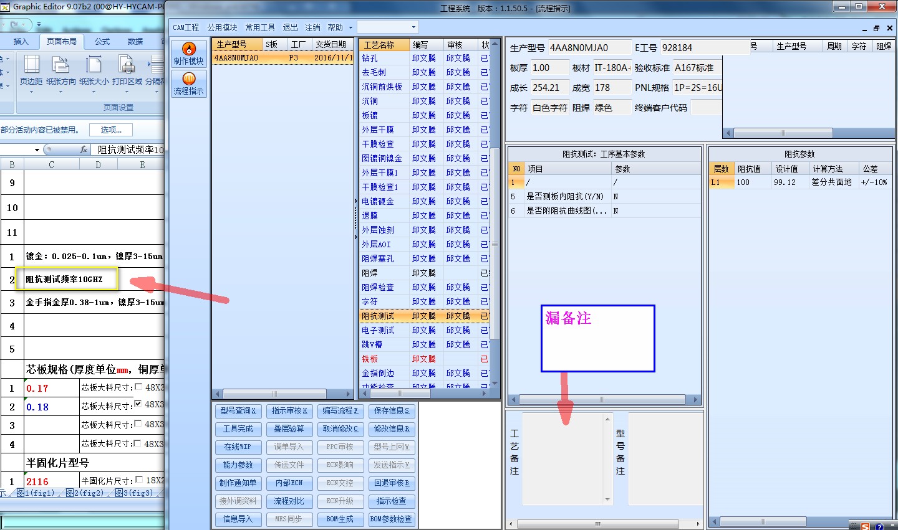Toggle the checked 芯板大料尺寸 checkbox in row 0.18
Image resolution: width=898 pixels, height=530 pixels.
[x=138, y=404]
